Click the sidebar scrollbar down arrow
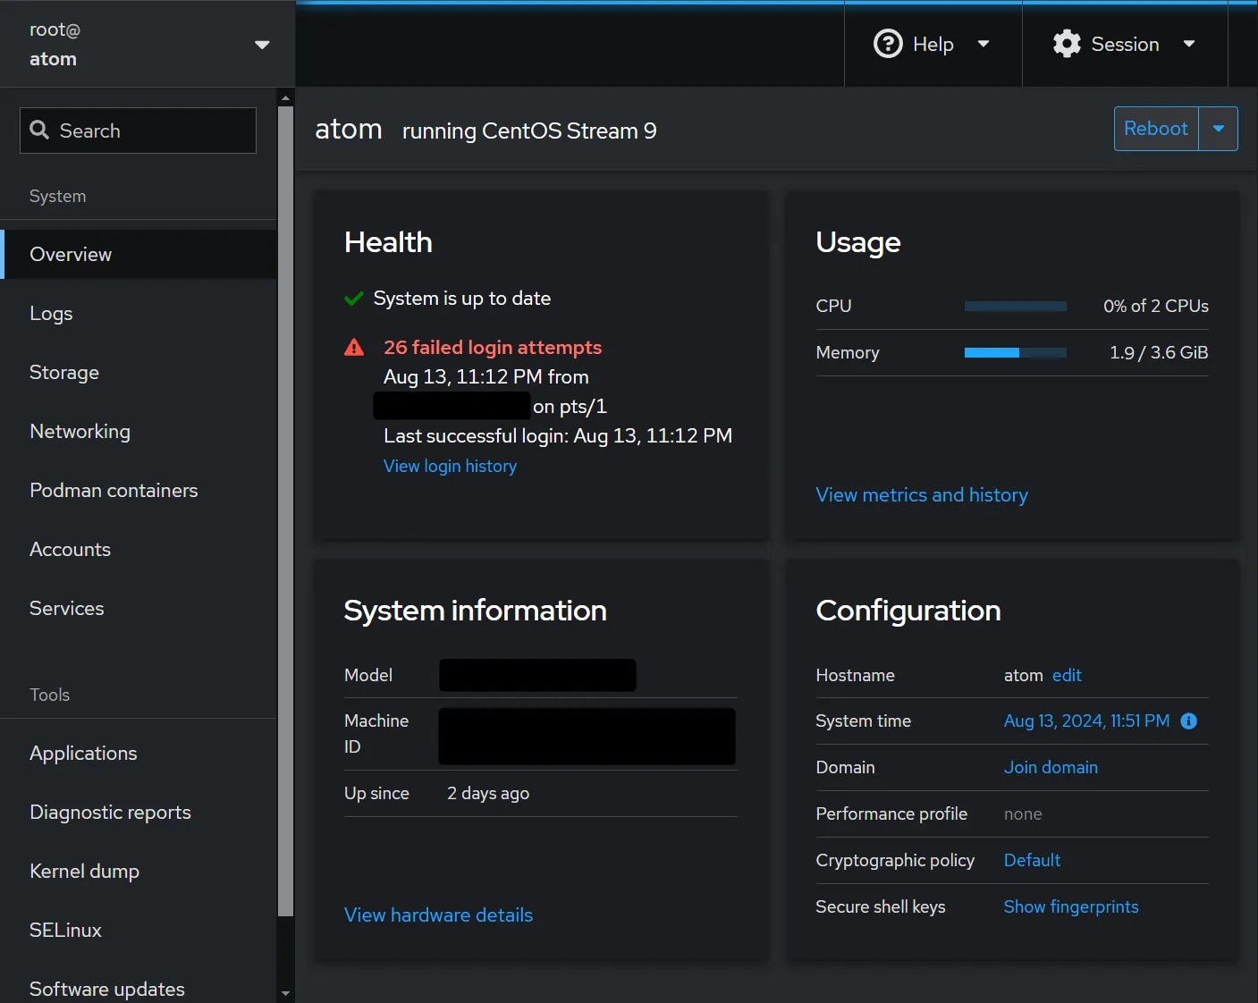 [x=285, y=993]
